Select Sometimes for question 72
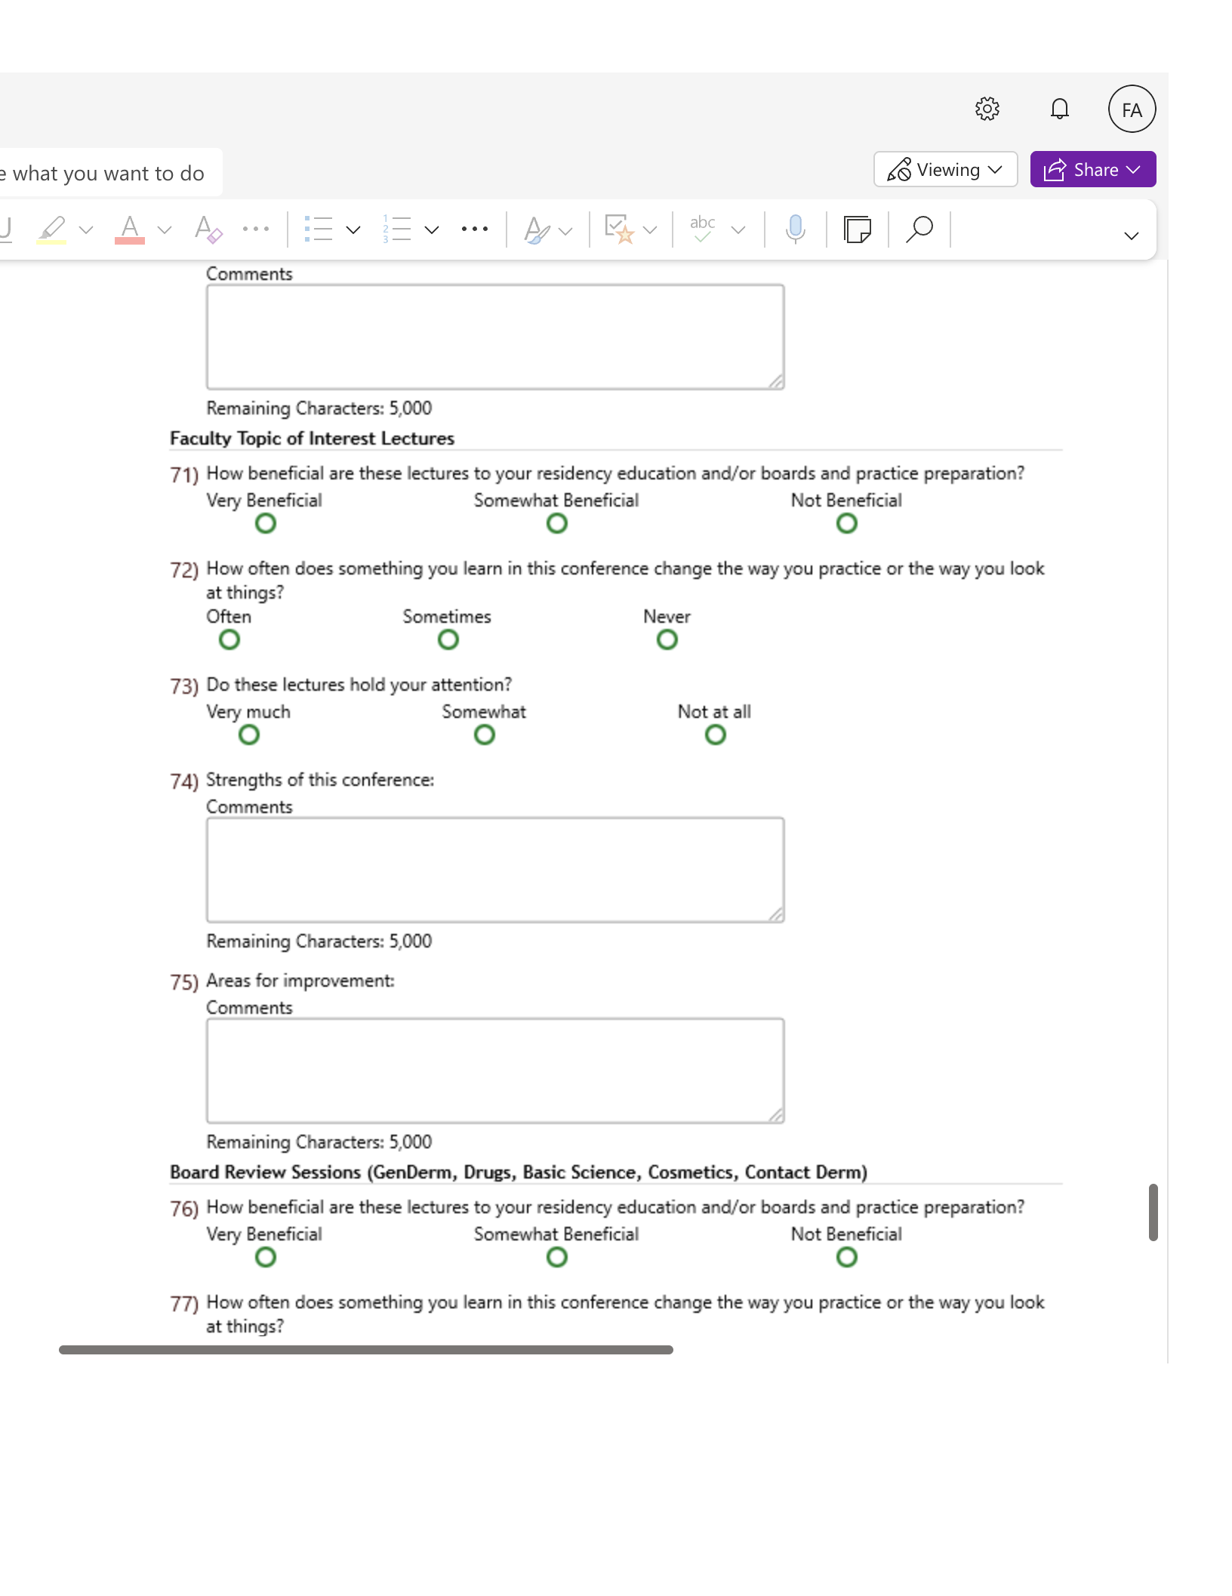 pos(448,639)
